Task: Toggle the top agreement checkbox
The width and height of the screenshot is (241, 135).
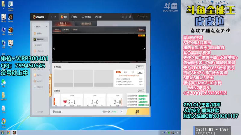Action: (128, 96)
